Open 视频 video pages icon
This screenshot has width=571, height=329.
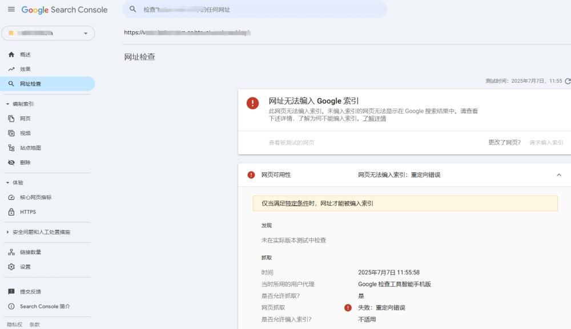[11, 133]
